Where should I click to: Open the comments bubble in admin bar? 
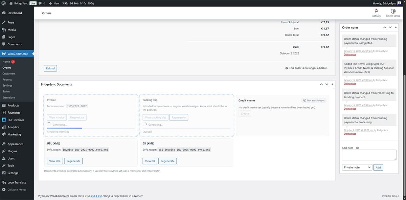pos(40,3)
